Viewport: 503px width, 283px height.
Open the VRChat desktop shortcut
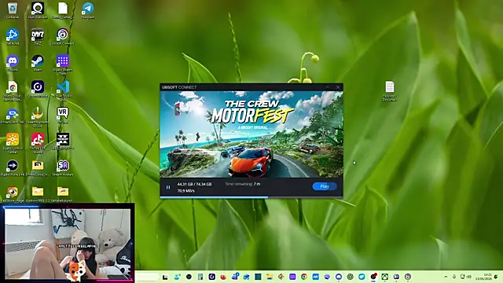pyautogui.click(x=63, y=116)
